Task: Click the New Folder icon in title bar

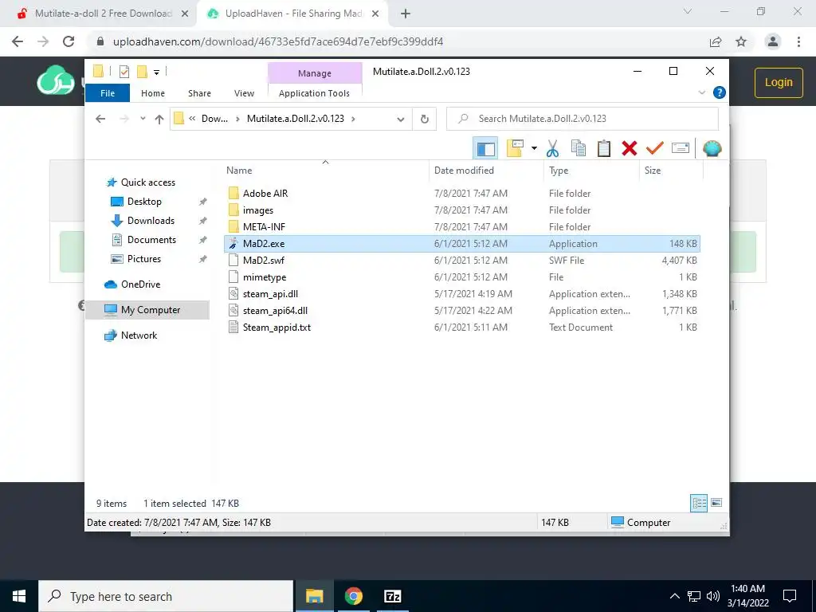Action: click(142, 71)
